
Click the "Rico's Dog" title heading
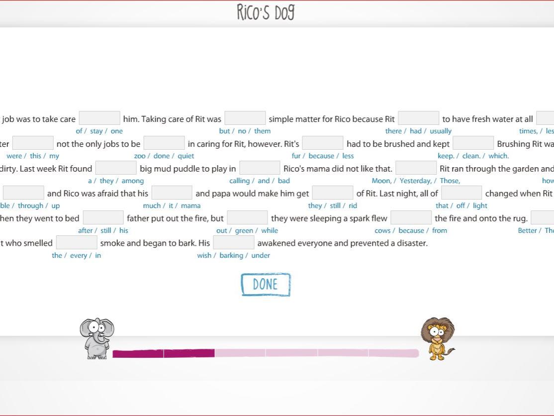click(x=266, y=13)
